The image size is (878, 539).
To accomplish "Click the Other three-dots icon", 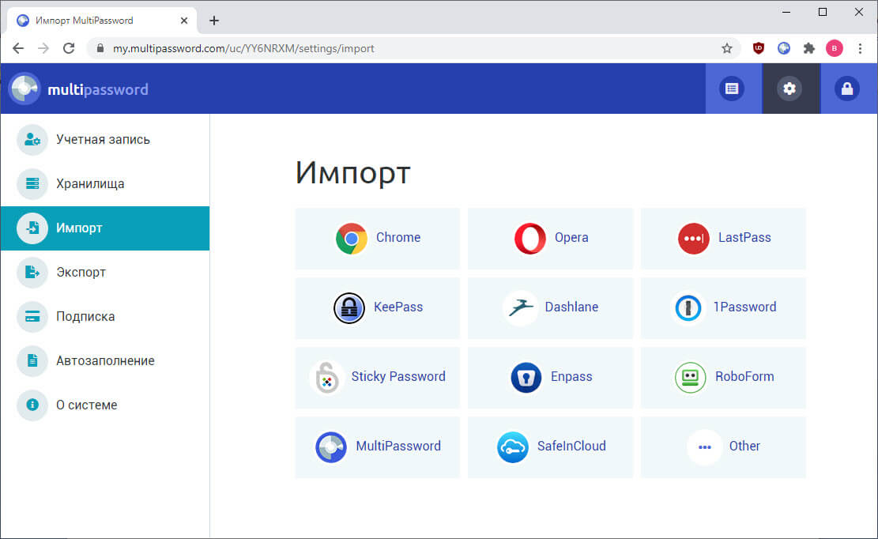I will pos(704,447).
